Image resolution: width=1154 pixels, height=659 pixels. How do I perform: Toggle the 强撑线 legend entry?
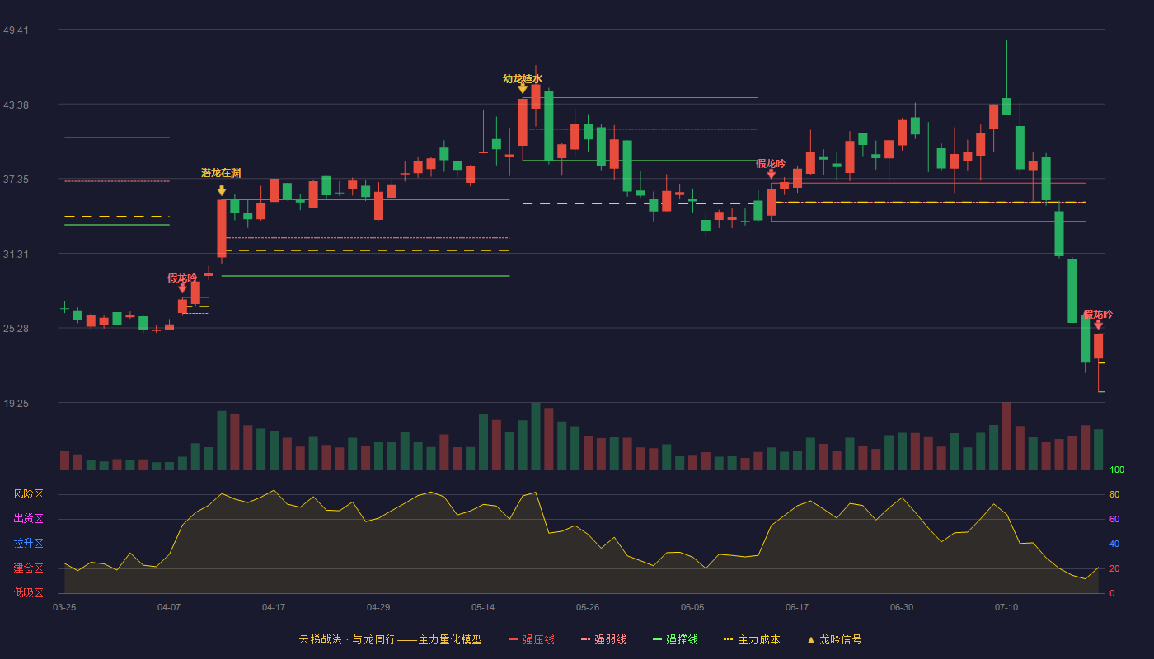coord(675,639)
